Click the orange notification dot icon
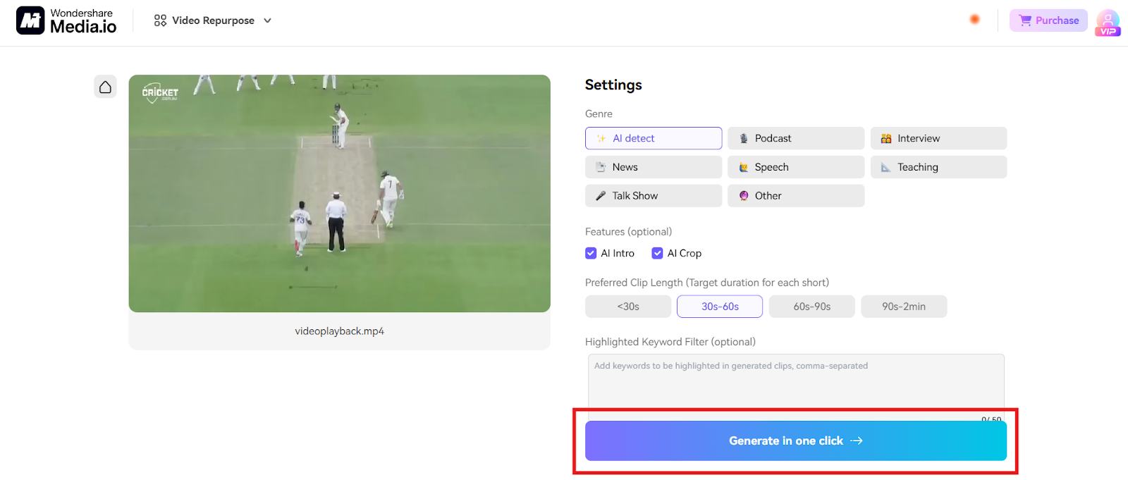Image resolution: width=1128 pixels, height=480 pixels. (974, 20)
